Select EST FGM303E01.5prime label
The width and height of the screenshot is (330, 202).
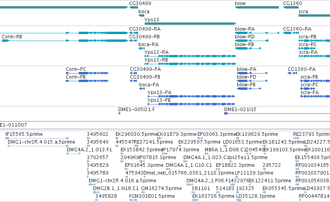pos(152,197)
